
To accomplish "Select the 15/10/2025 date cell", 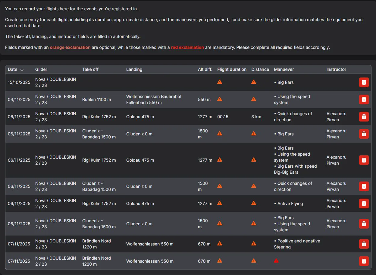I will (x=19, y=82).
